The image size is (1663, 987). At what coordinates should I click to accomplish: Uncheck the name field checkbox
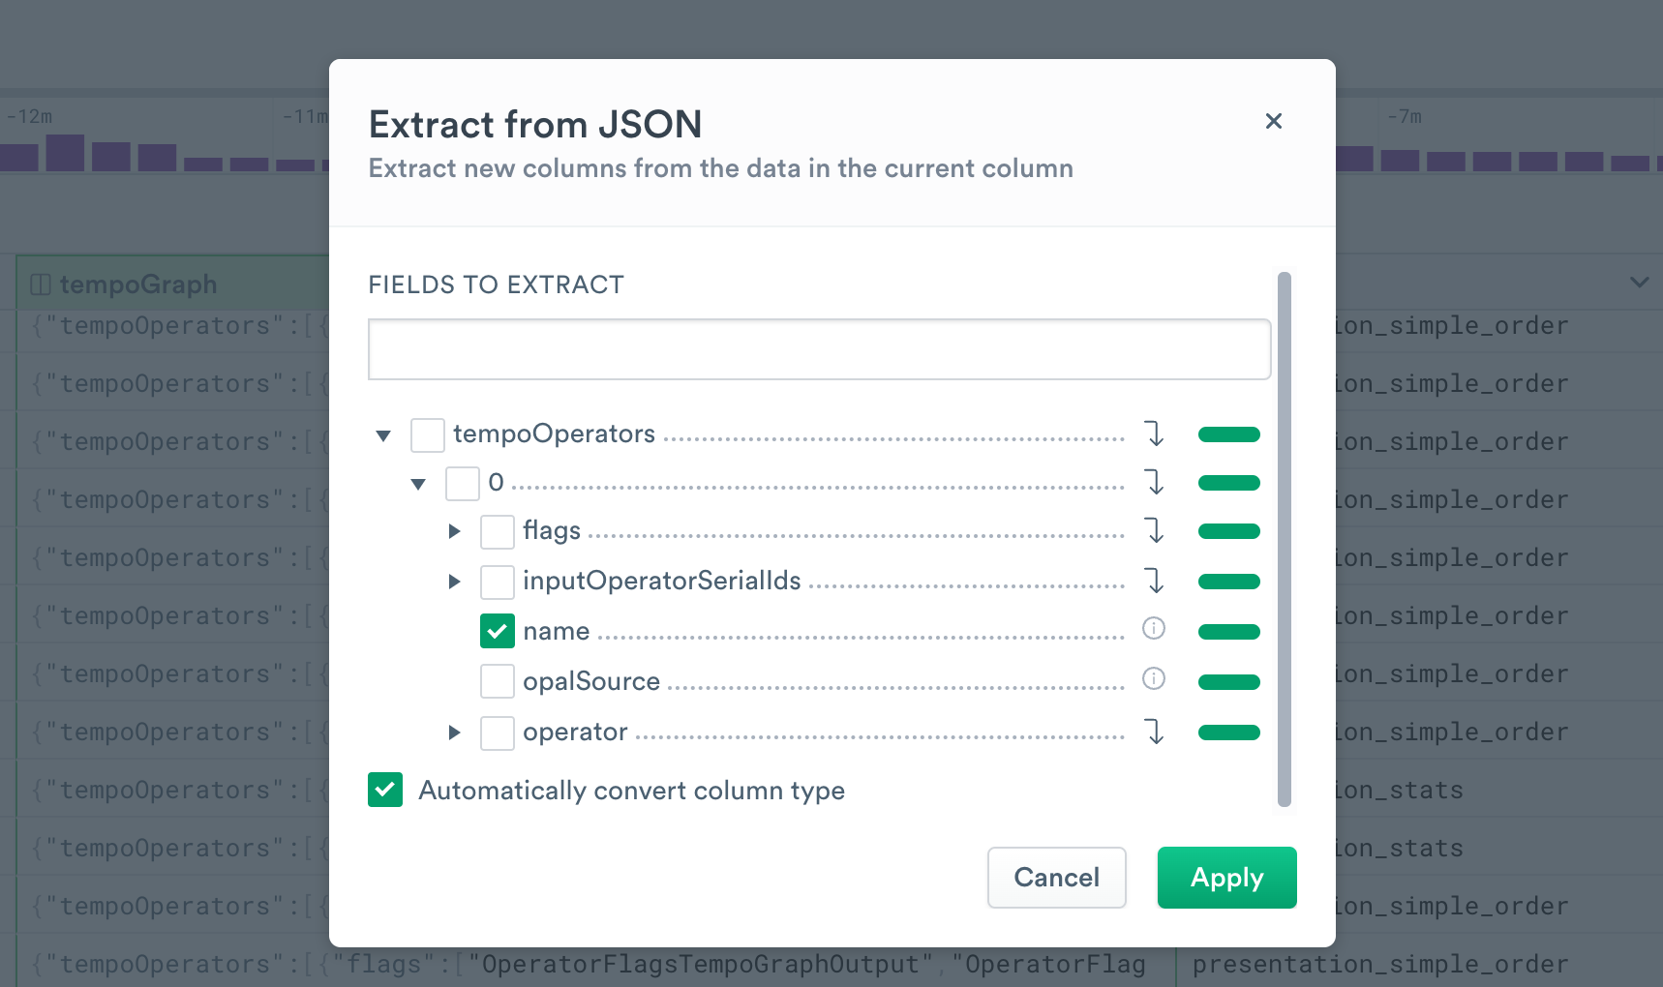point(498,631)
